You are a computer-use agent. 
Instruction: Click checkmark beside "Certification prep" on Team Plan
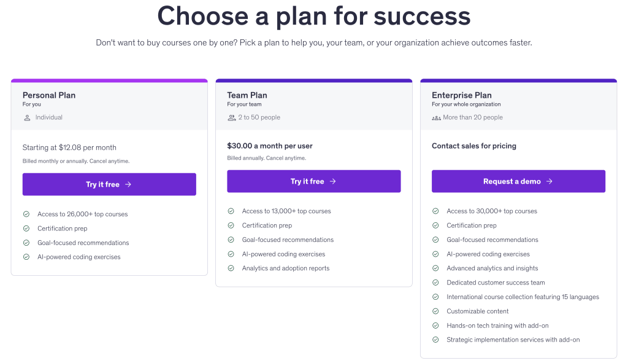(x=231, y=225)
